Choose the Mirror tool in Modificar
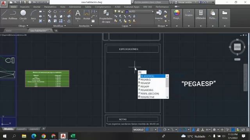This screenshot has width=250, height=140. (x=55, y=16)
